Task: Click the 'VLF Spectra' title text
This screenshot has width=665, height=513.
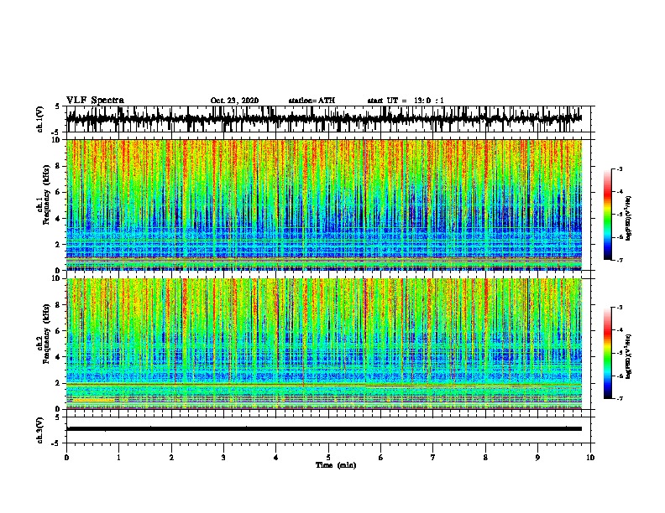Action: pyautogui.click(x=95, y=101)
